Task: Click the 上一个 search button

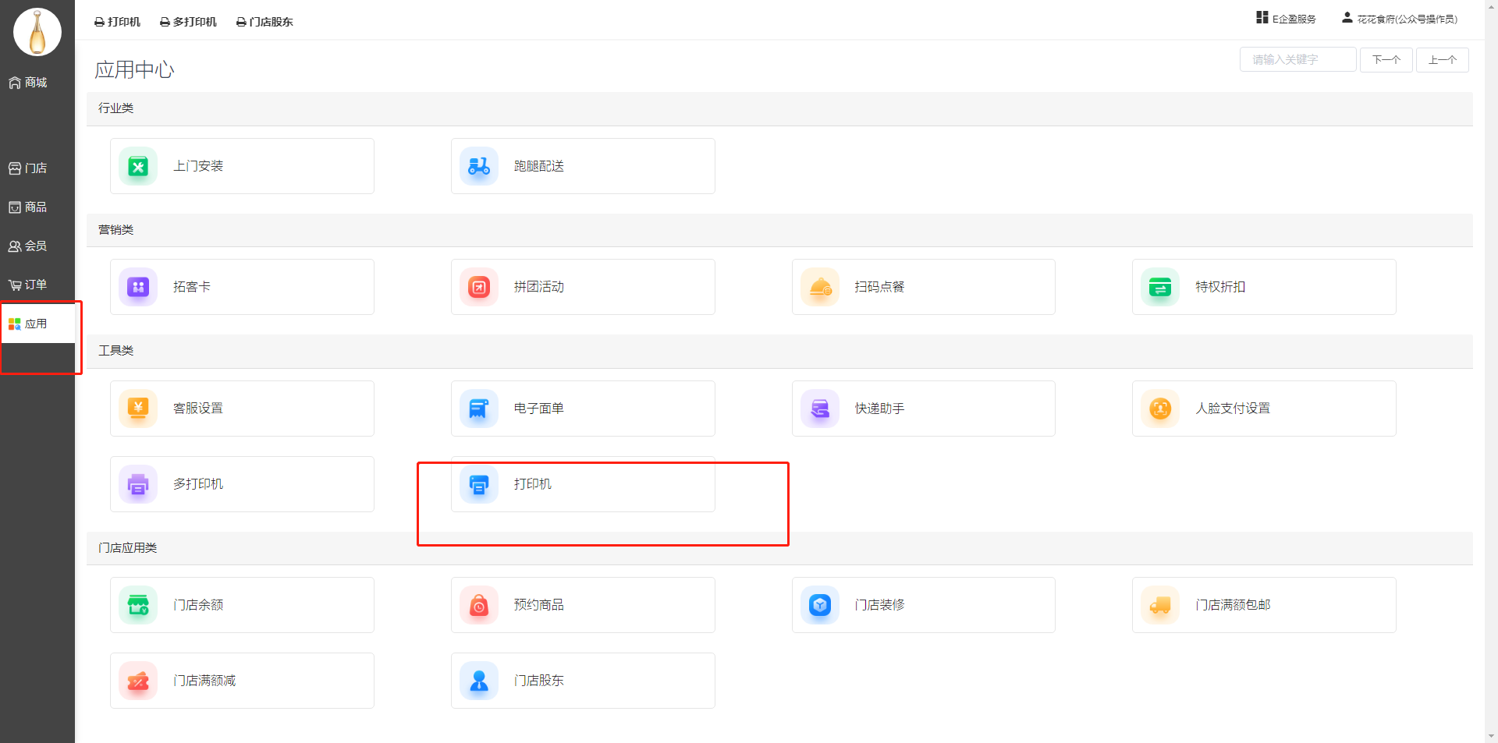Action: pos(1442,60)
